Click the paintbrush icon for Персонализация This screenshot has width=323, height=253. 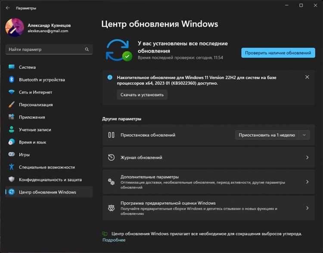pos(12,105)
